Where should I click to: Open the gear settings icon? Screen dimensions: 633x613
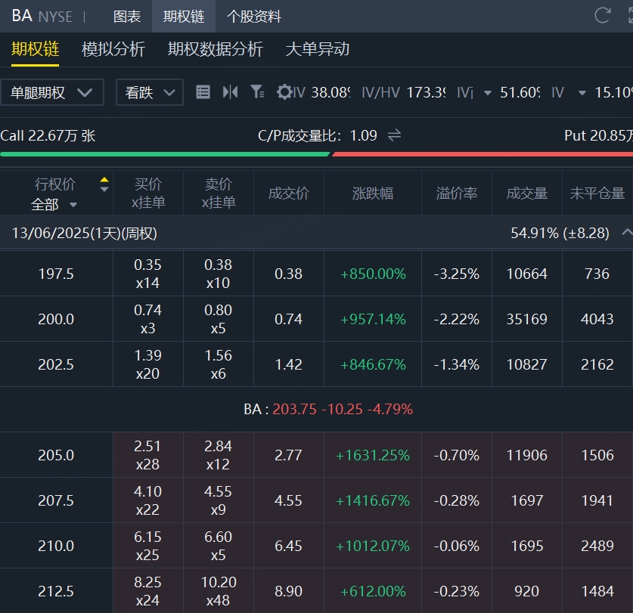[284, 92]
